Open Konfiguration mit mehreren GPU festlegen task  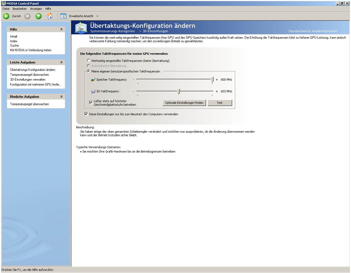[x=36, y=84]
